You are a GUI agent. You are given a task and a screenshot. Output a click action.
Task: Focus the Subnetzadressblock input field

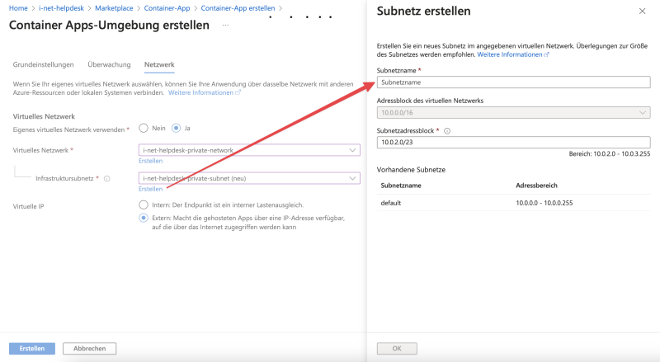(x=513, y=143)
